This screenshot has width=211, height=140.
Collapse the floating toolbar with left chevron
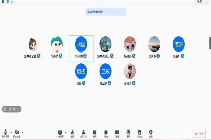point(19,109)
